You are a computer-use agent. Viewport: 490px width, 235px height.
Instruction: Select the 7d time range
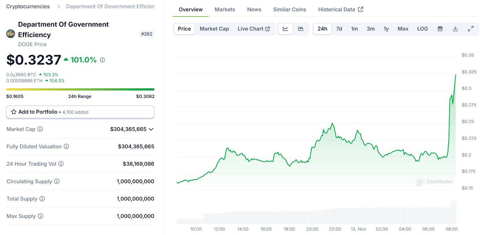[x=339, y=29]
